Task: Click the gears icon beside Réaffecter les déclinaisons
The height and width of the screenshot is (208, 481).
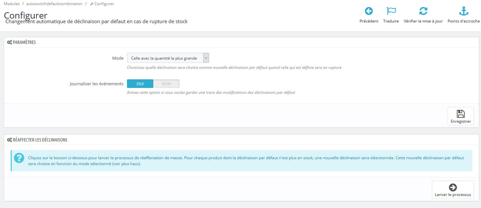Action: [10, 140]
